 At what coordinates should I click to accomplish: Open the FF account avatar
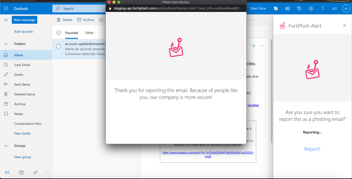point(346,8)
